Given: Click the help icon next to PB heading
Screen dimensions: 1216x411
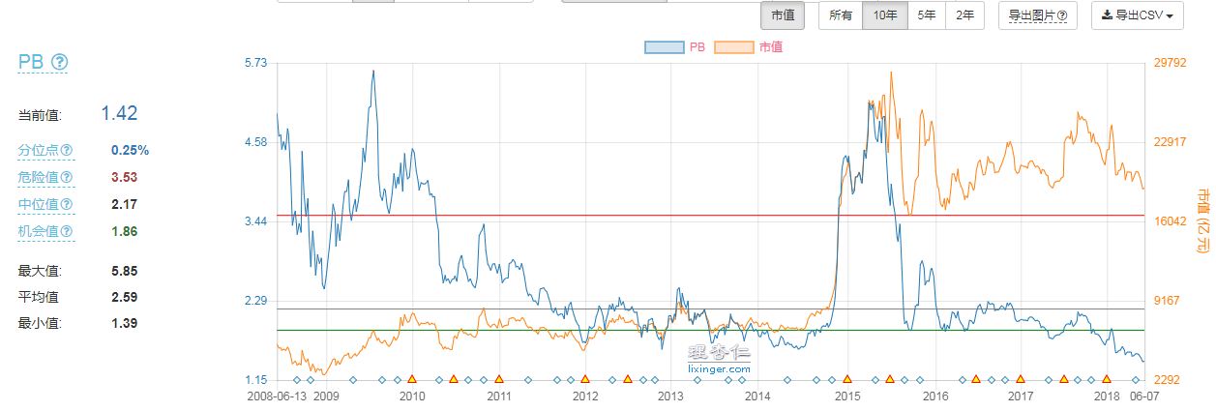Looking at the screenshot, I should tap(59, 63).
